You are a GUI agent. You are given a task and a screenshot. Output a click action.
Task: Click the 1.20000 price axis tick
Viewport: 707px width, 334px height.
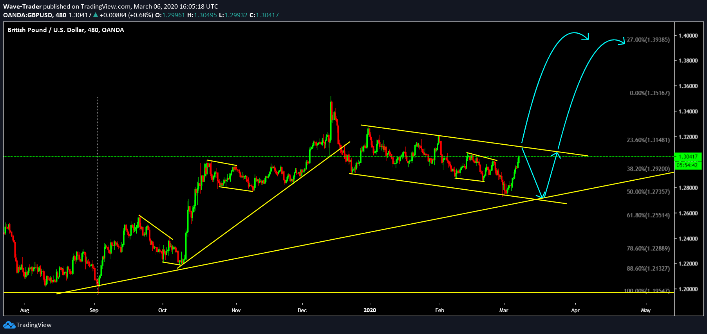point(688,289)
